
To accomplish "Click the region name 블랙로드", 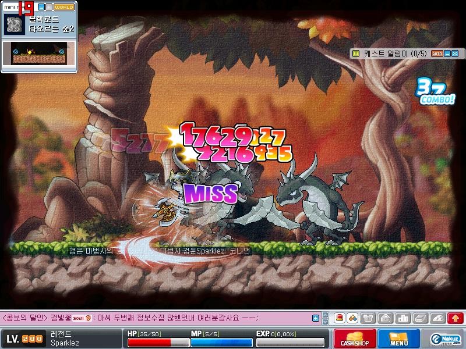I will pos(44,20).
